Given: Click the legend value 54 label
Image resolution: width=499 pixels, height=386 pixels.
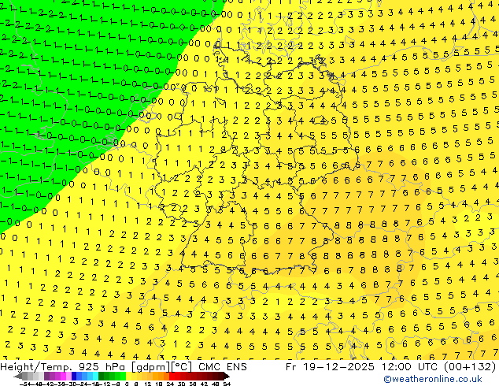Looking at the screenshot, I should pyautogui.click(x=227, y=384).
